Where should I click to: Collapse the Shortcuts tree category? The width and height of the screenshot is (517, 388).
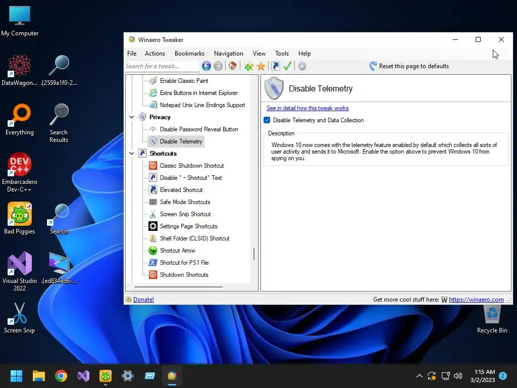pyautogui.click(x=132, y=154)
